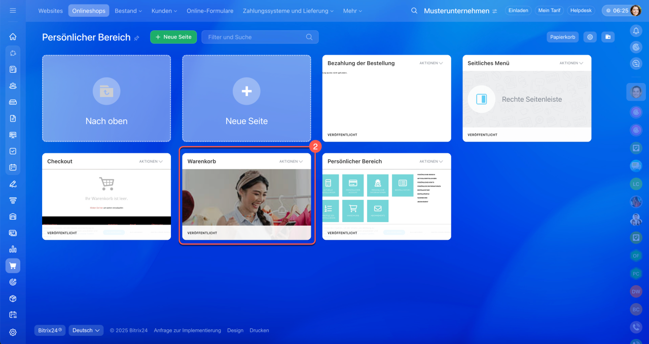Open the hamburger menu at top left

coord(13,11)
